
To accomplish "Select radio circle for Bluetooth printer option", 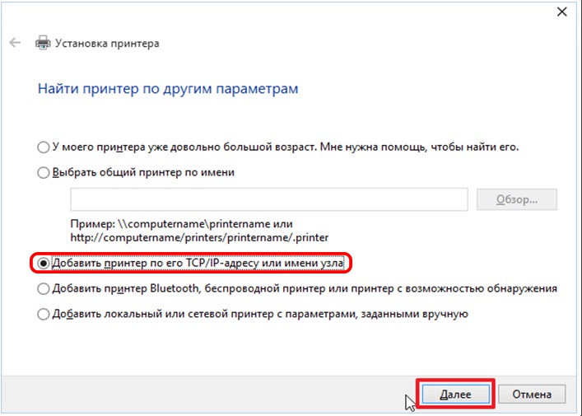I will [44, 289].
